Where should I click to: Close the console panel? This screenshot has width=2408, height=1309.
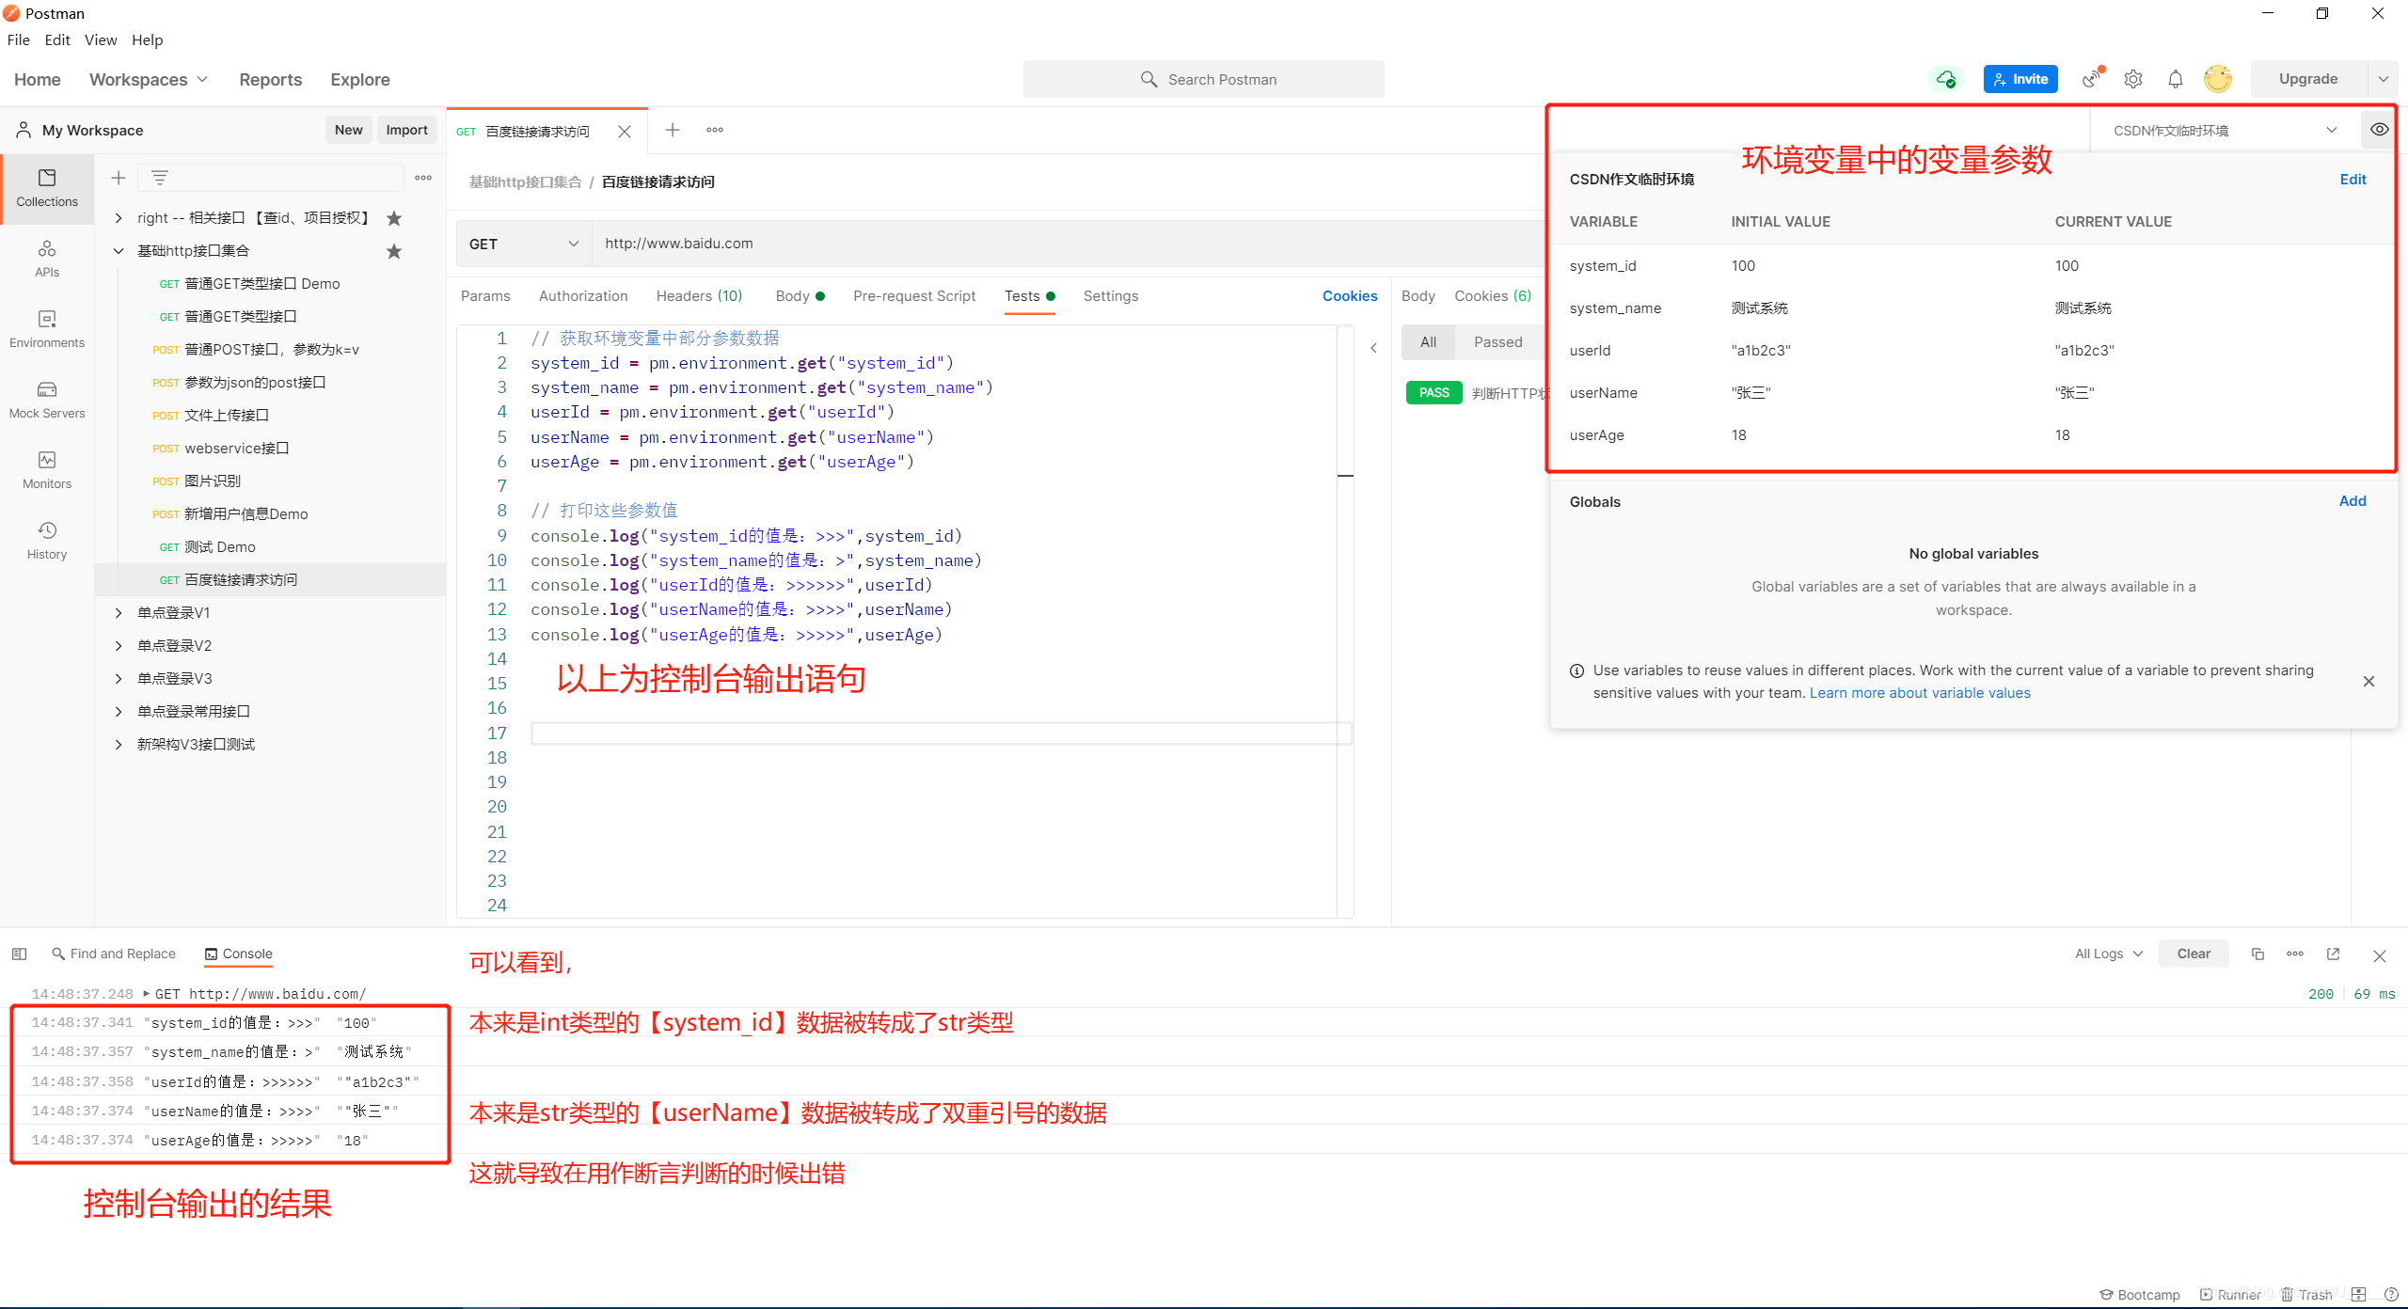point(2380,956)
